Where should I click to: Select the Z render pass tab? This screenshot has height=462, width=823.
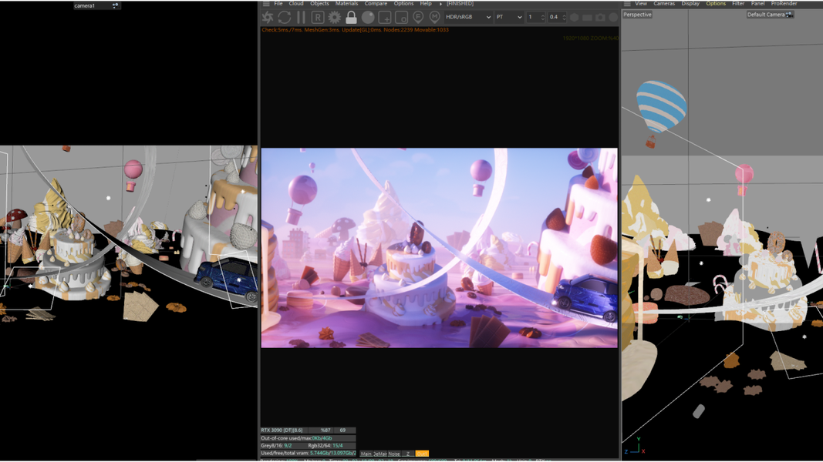pos(408,454)
